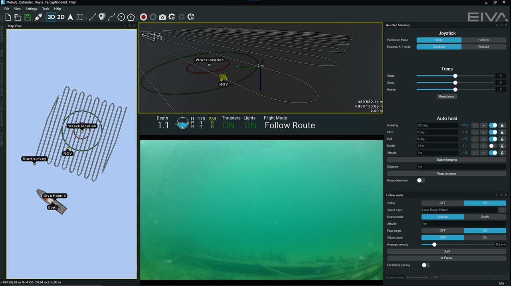
Task: Enable the Responsiveness toggle
Action: 421,180
